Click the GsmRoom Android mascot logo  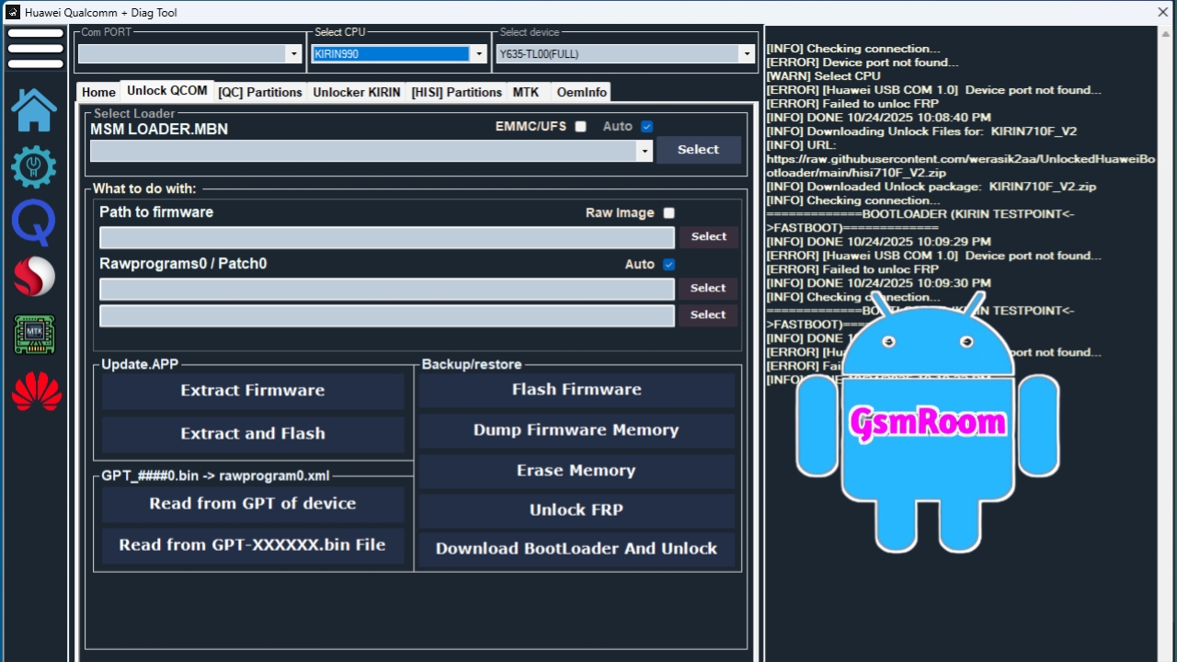point(927,423)
